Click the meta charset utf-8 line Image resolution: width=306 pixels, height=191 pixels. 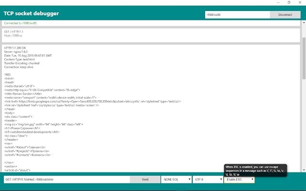(x=19, y=86)
